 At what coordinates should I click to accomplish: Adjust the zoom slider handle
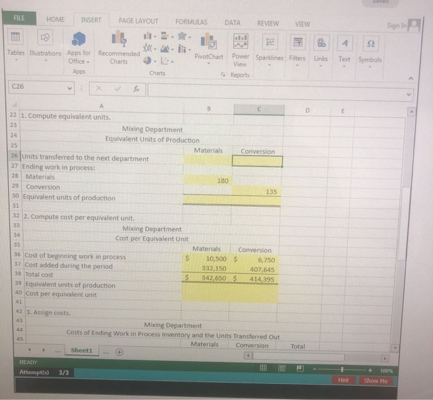coord(342,370)
